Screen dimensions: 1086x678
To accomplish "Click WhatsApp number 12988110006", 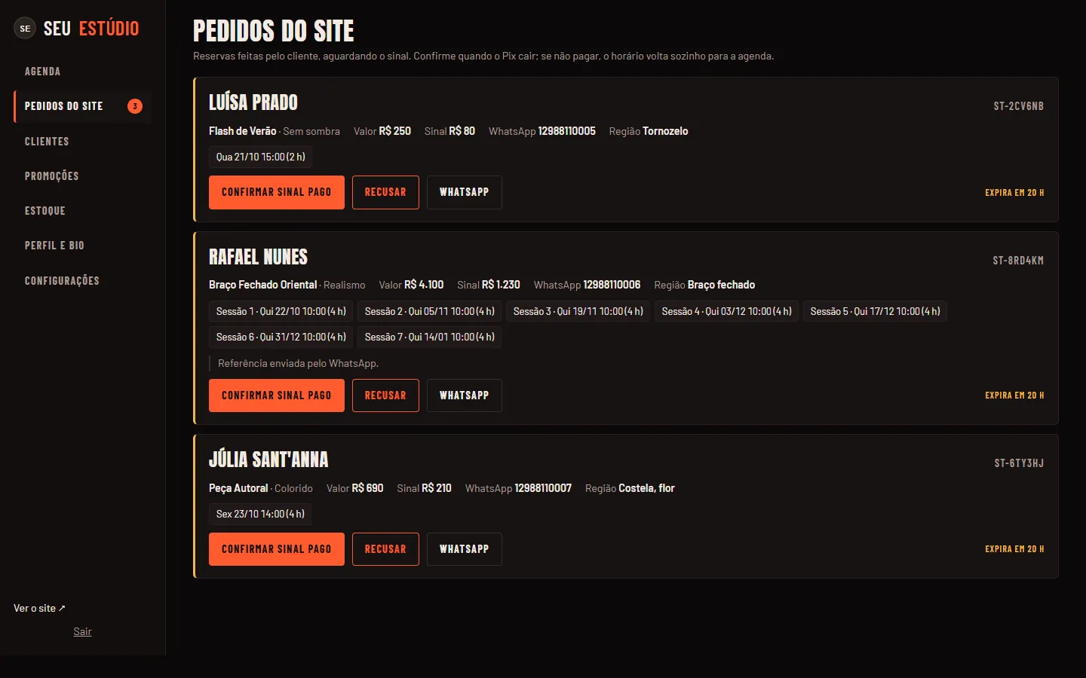I will [x=612, y=285].
